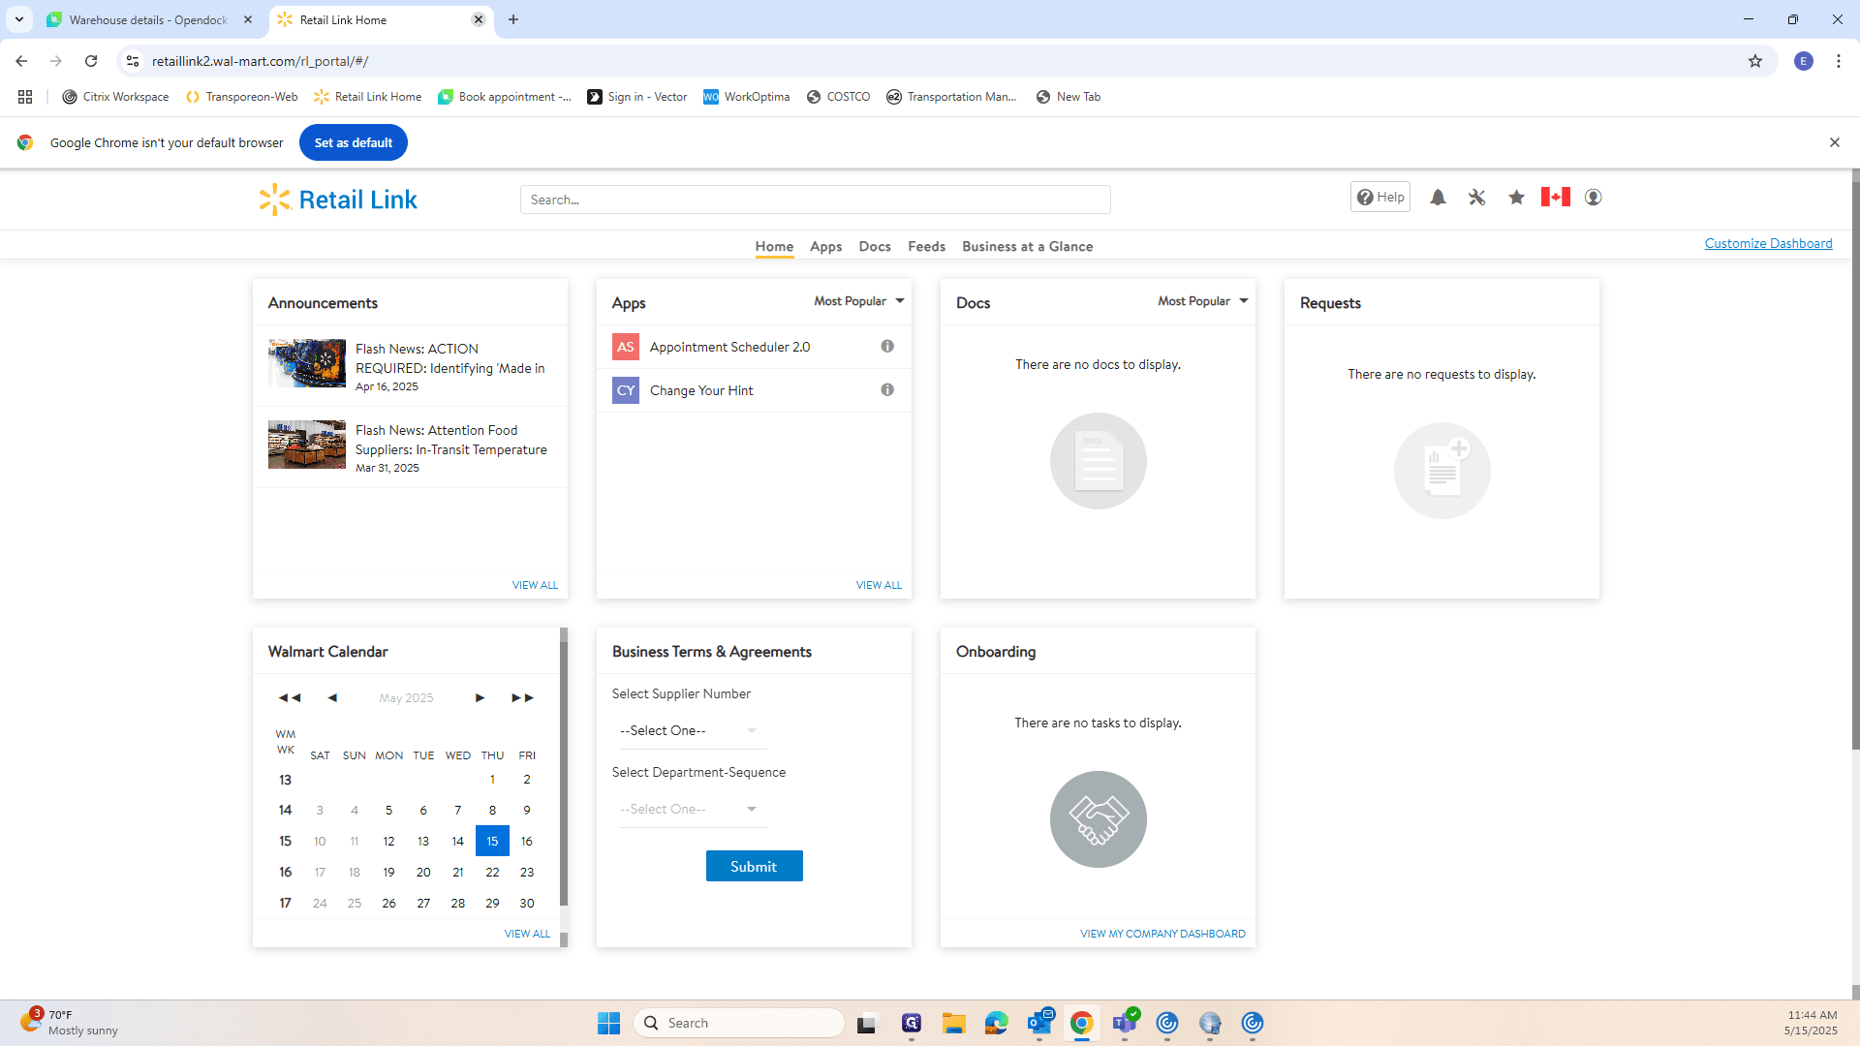Open the user profile icon
This screenshot has height=1046, width=1860.
pyautogui.click(x=1593, y=198)
